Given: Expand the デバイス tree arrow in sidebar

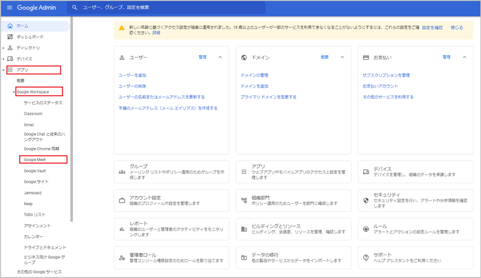Looking at the screenshot, I should [3, 59].
